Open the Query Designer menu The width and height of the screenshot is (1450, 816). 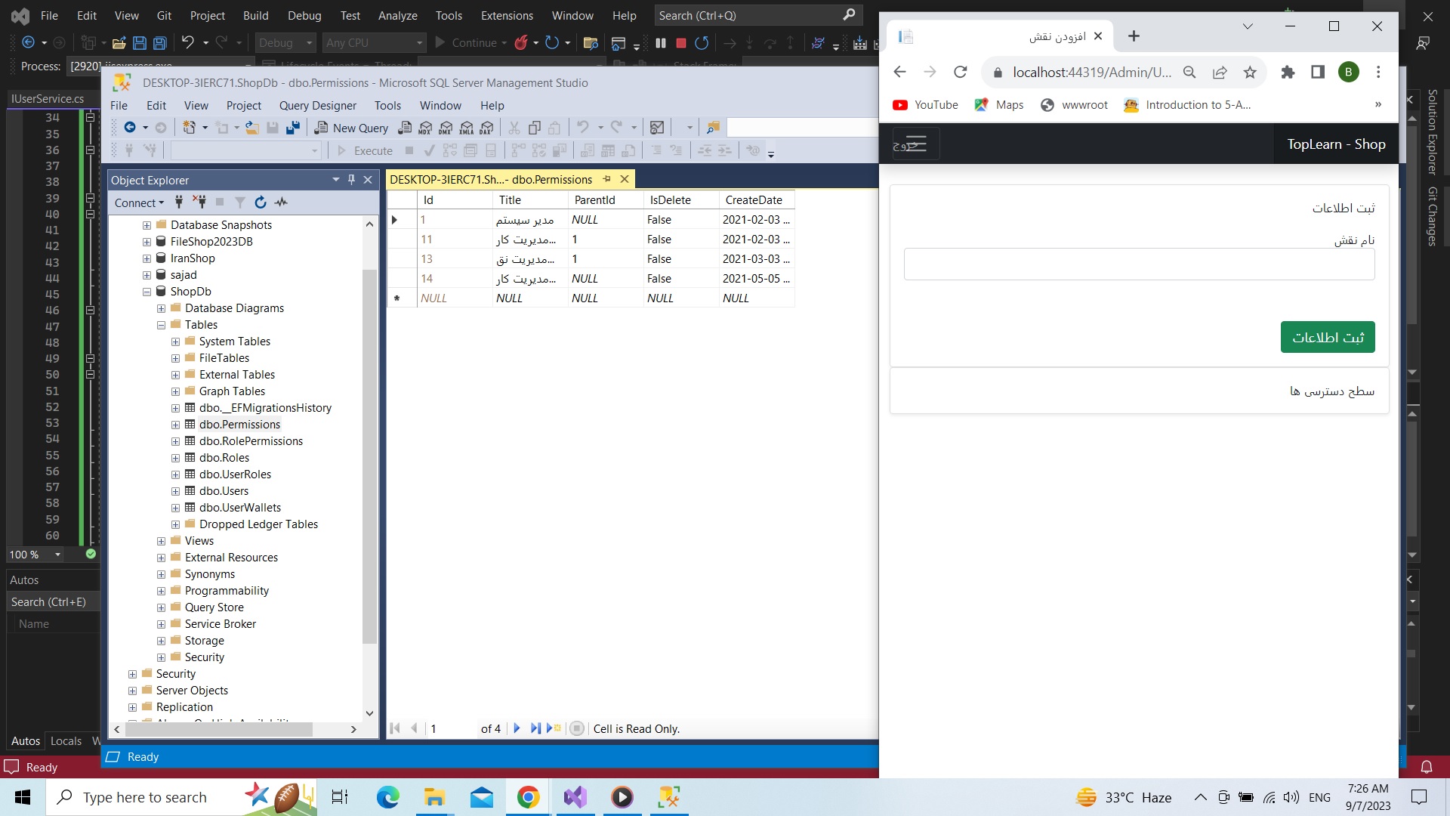[x=317, y=106]
